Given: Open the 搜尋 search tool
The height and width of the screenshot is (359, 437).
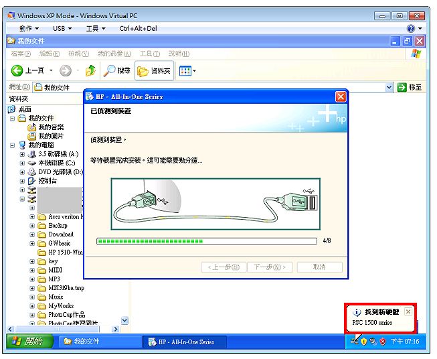Looking at the screenshot, I should click(116, 70).
